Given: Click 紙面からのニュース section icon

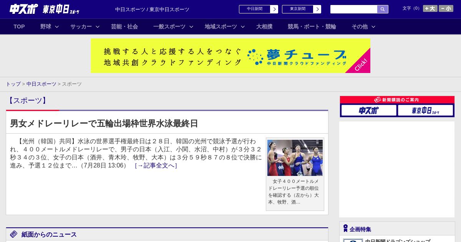Looking at the screenshot, I should pyautogui.click(x=14, y=234).
